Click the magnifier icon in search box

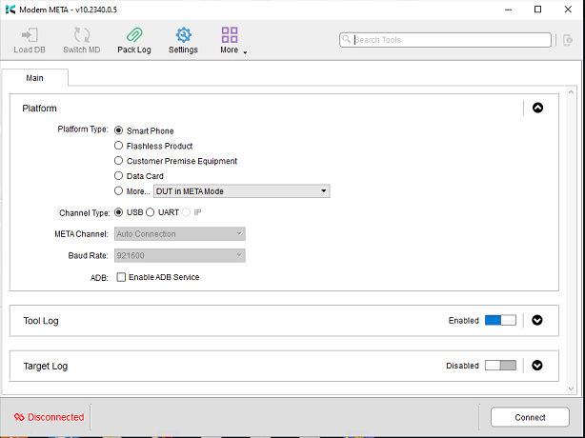[x=346, y=39]
